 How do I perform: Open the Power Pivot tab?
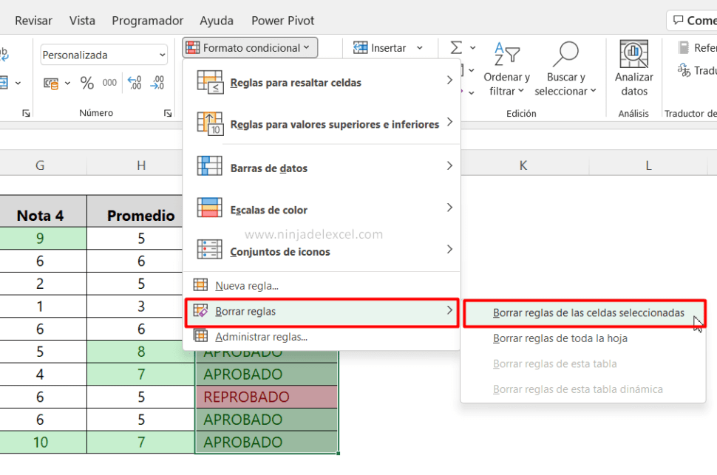pyautogui.click(x=282, y=21)
